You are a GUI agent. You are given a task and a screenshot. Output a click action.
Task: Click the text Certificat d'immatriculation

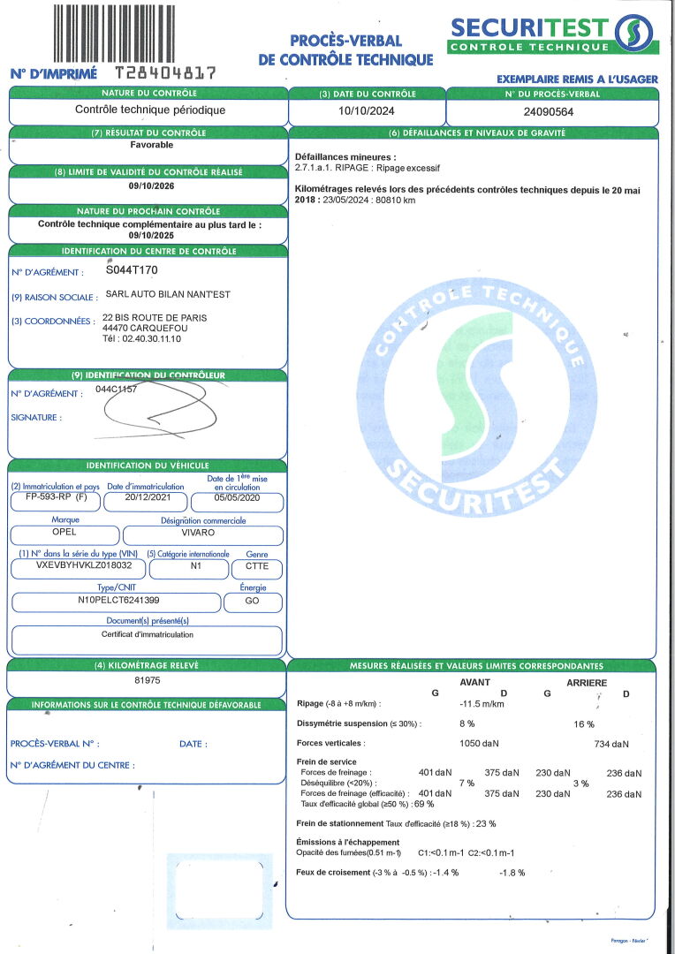tap(148, 634)
